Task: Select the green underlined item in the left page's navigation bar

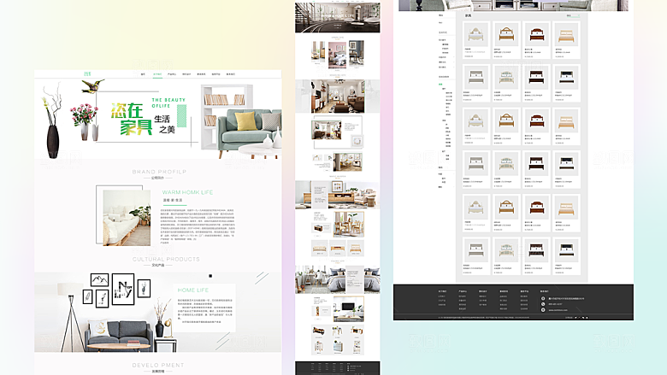Action: [157, 74]
